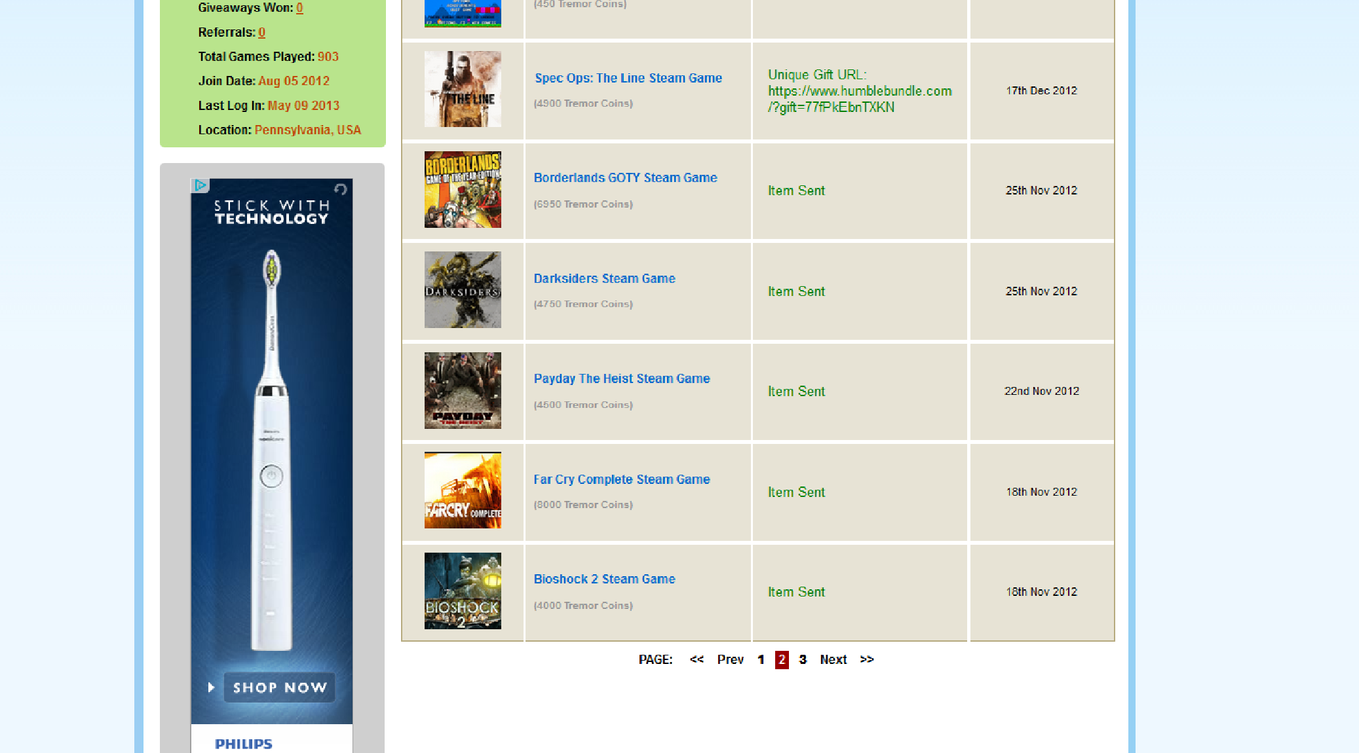Open Spec Ops: The Line cover thumbnail
This screenshot has height=753, width=1359.
click(x=463, y=89)
